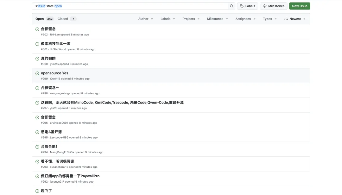The image size is (342, 195).
Task: Click the green New issue button
Action: tap(300, 6)
